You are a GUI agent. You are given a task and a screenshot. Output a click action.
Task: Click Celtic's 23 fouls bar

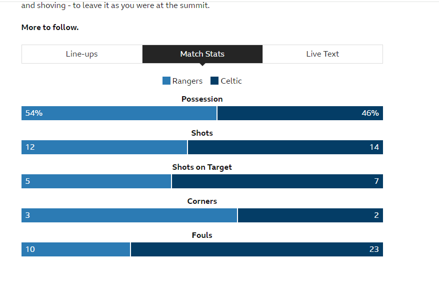point(256,249)
